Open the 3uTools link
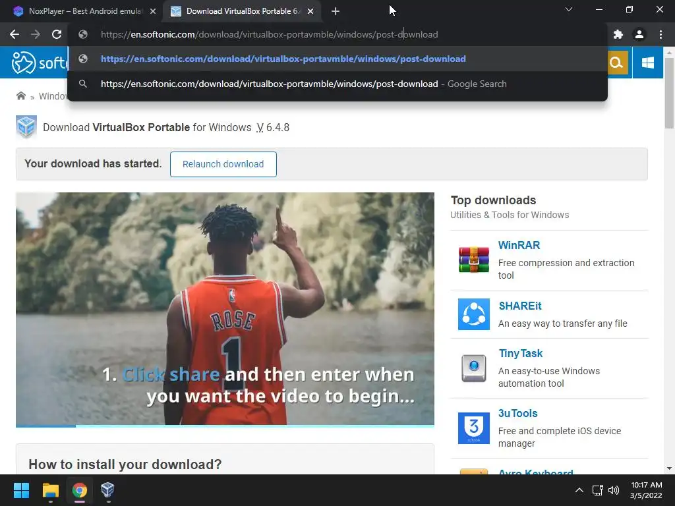This screenshot has width=675, height=506. click(518, 414)
